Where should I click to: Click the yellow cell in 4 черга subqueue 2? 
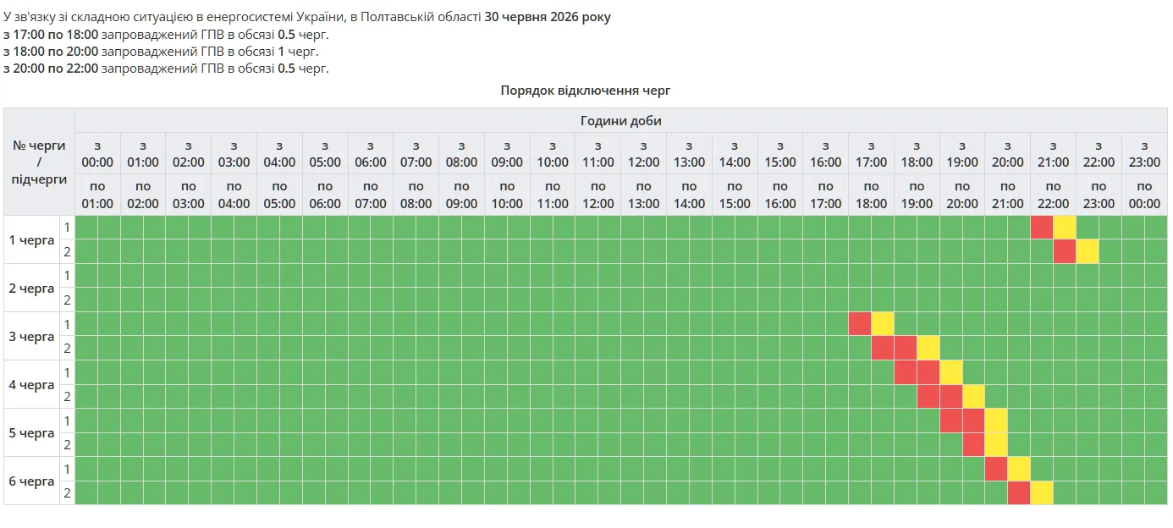point(974,396)
